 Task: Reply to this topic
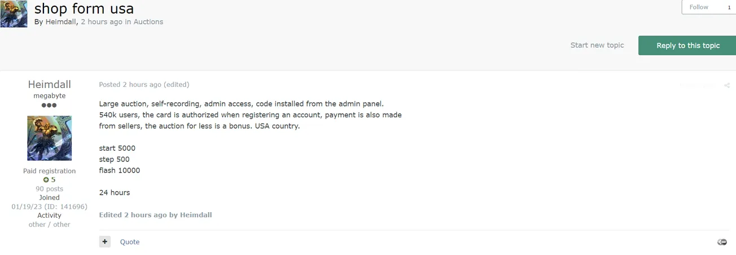pos(687,46)
